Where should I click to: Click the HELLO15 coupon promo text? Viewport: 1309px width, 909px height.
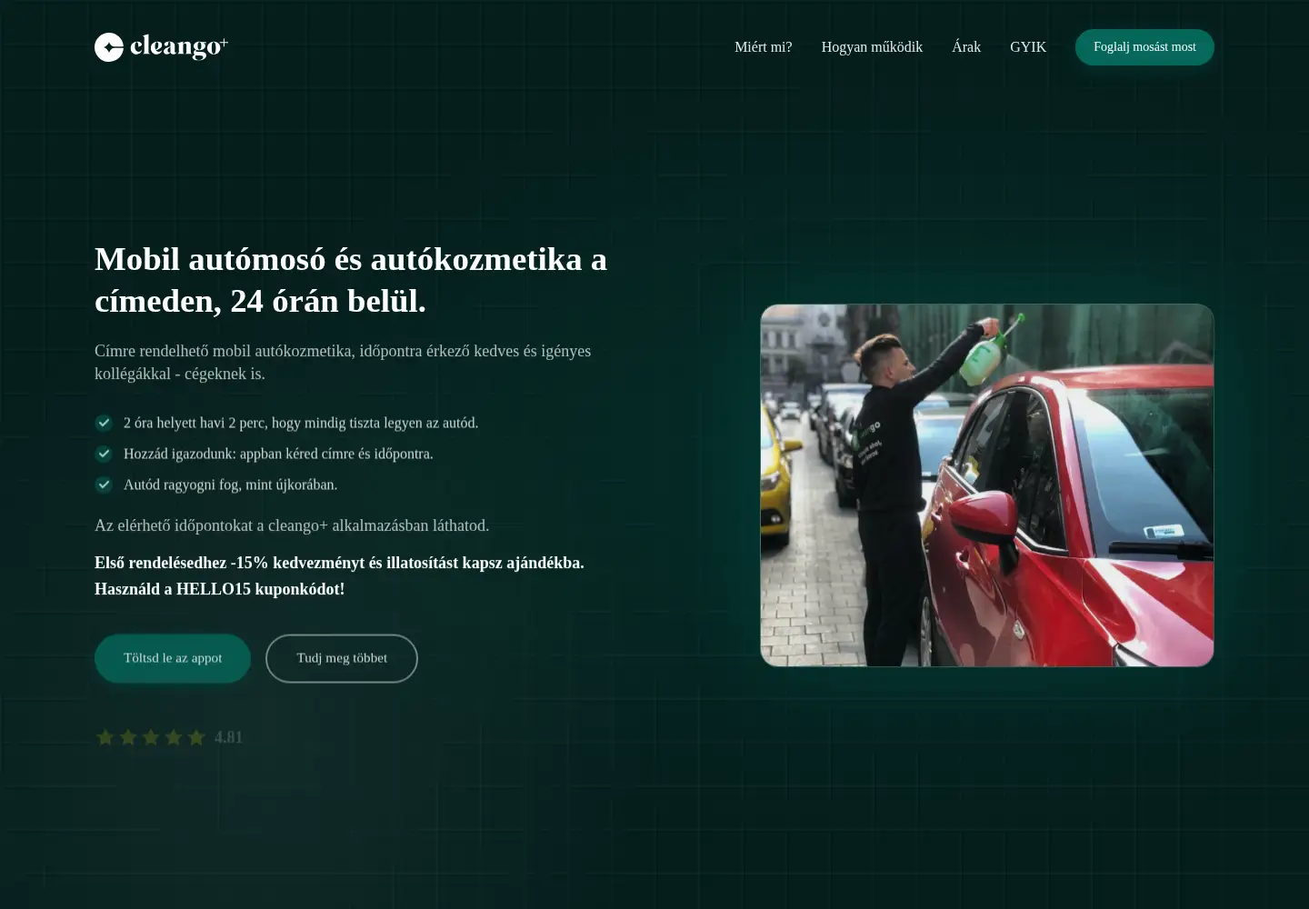point(339,575)
